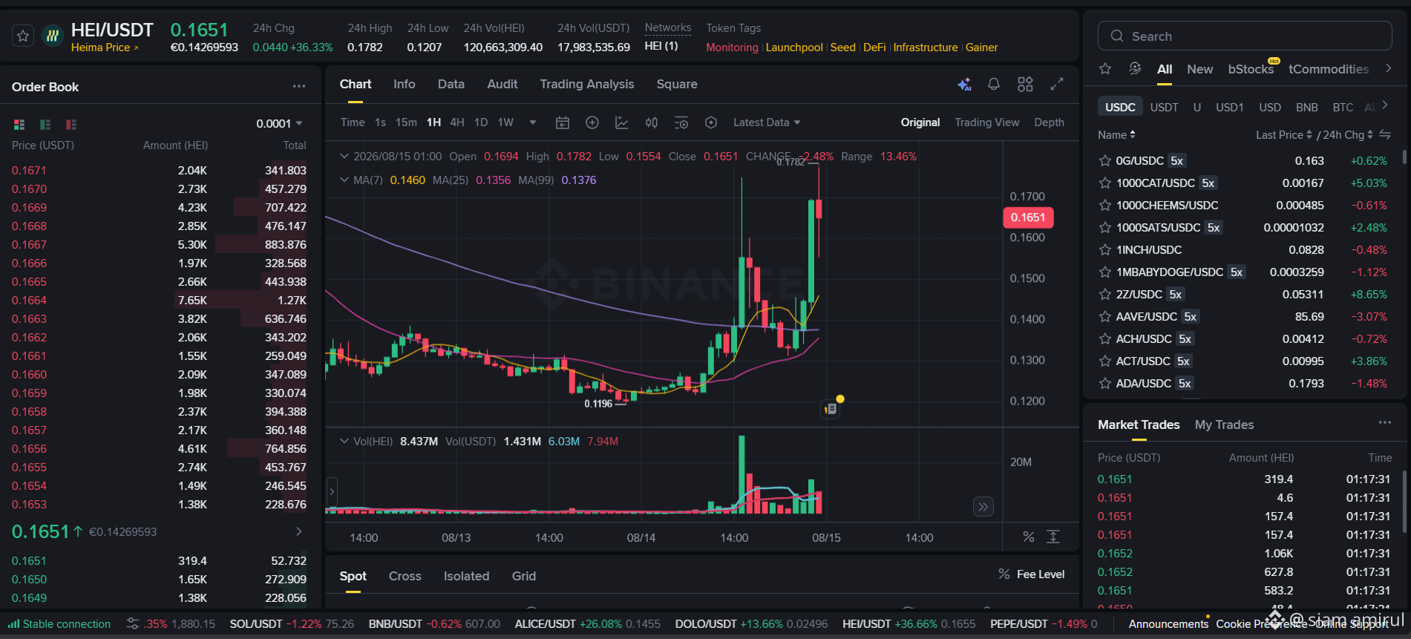Favorite the HEI/USDT pair with the star icon

(x=23, y=36)
